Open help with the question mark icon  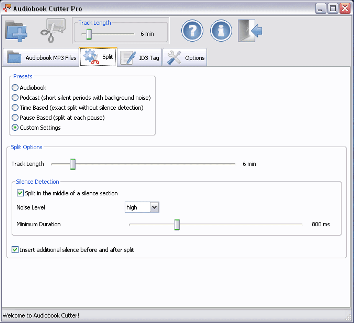coord(192,31)
